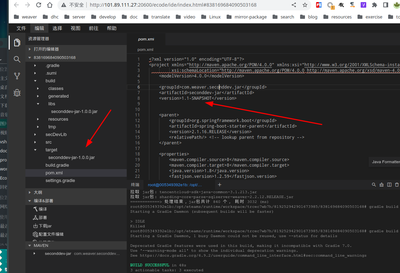The width and height of the screenshot is (400, 273).
Task: Open the 帮助 menu
Action: [x=111, y=28]
